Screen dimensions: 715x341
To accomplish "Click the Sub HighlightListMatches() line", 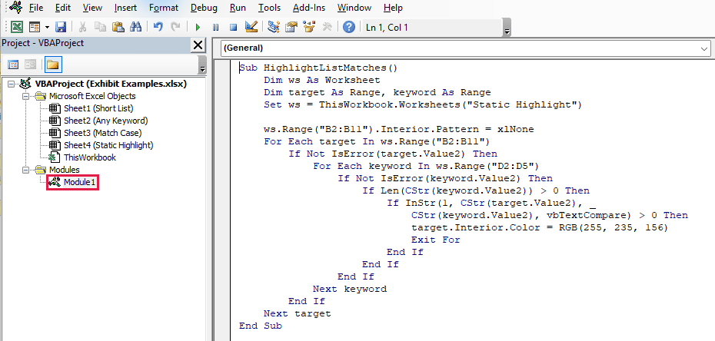I will coord(319,68).
